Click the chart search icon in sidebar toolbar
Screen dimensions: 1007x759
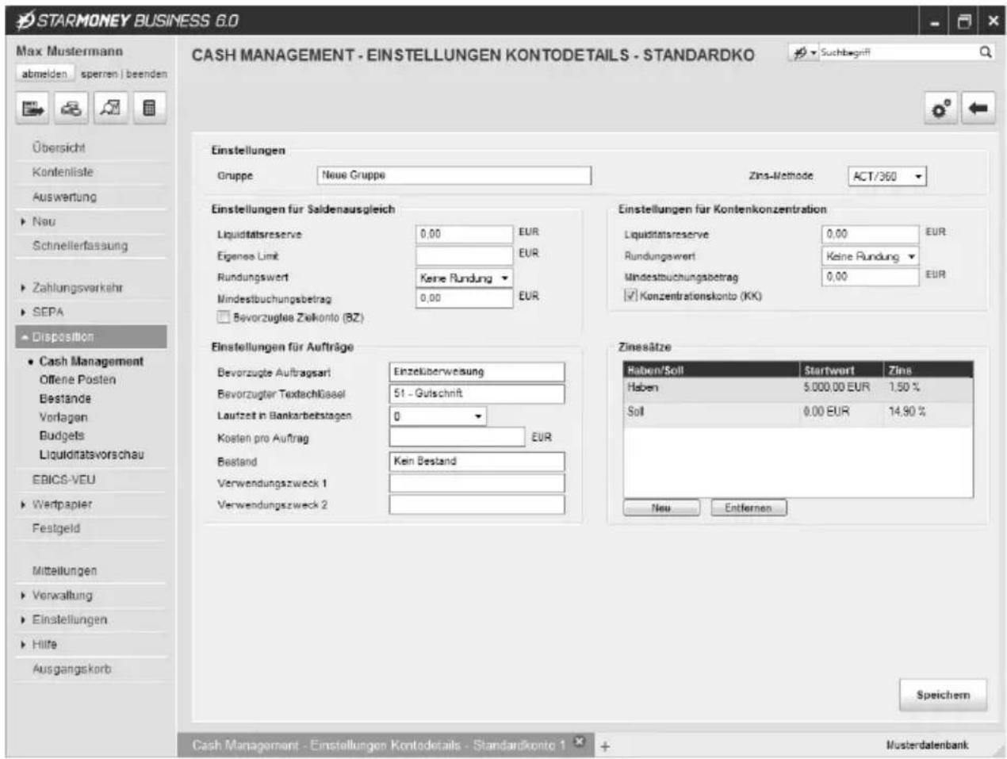[x=110, y=109]
